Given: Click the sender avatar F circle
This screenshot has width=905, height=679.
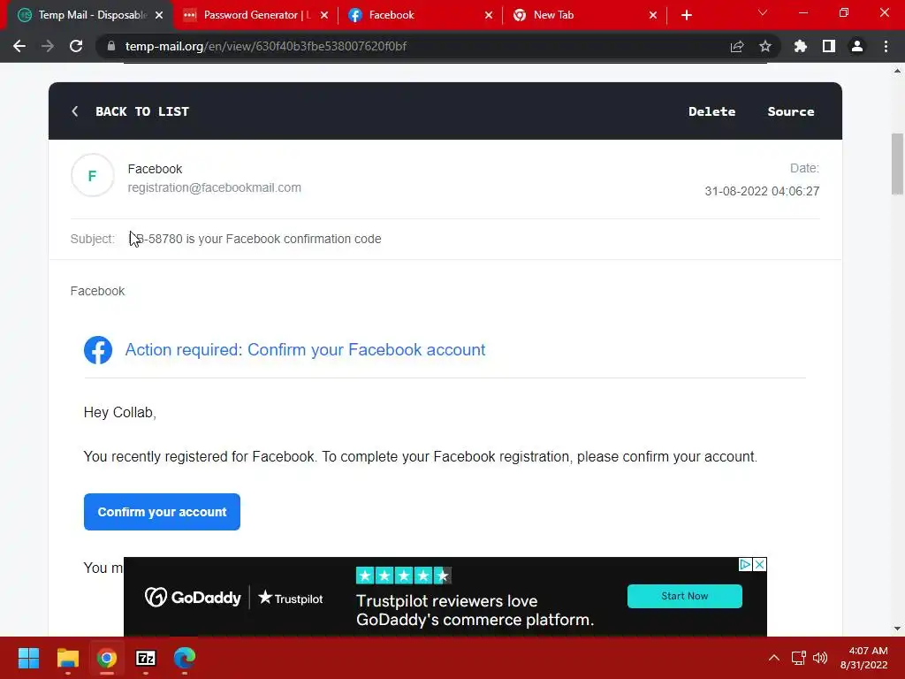Looking at the screenshot, I should [x=92, y=176].
